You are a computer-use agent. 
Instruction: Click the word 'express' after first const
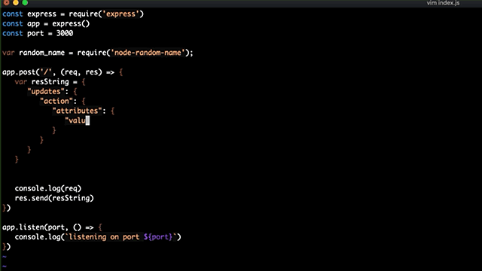[42, 14]
